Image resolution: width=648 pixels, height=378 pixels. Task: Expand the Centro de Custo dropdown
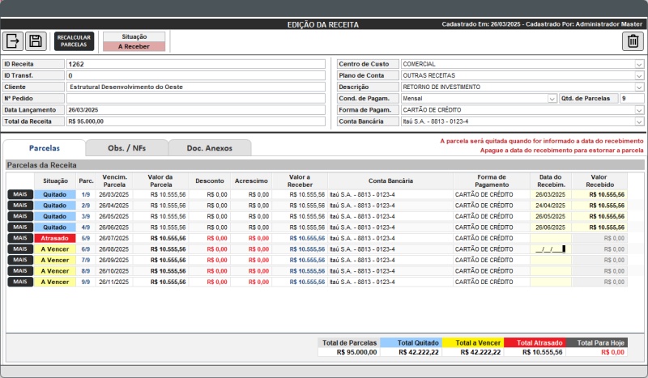click(x=639, y=64)
